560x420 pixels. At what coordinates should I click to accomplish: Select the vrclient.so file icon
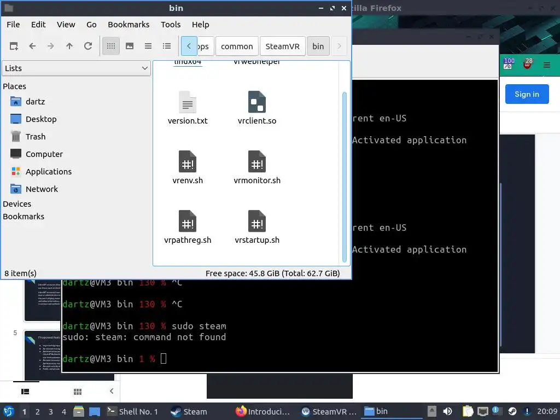257,102
